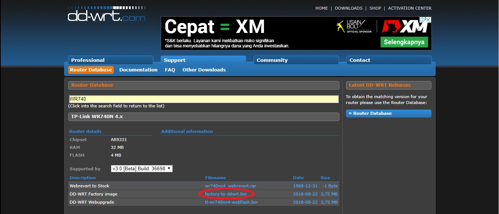Open the FAQ submenu item
Screen dimensions: 499x214
tap(170, 70)
